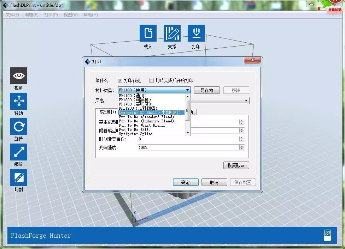The width and height of the screenshot is (345, 249).
Task: Open the 视图(V) menu
Action: click(70, 15)
